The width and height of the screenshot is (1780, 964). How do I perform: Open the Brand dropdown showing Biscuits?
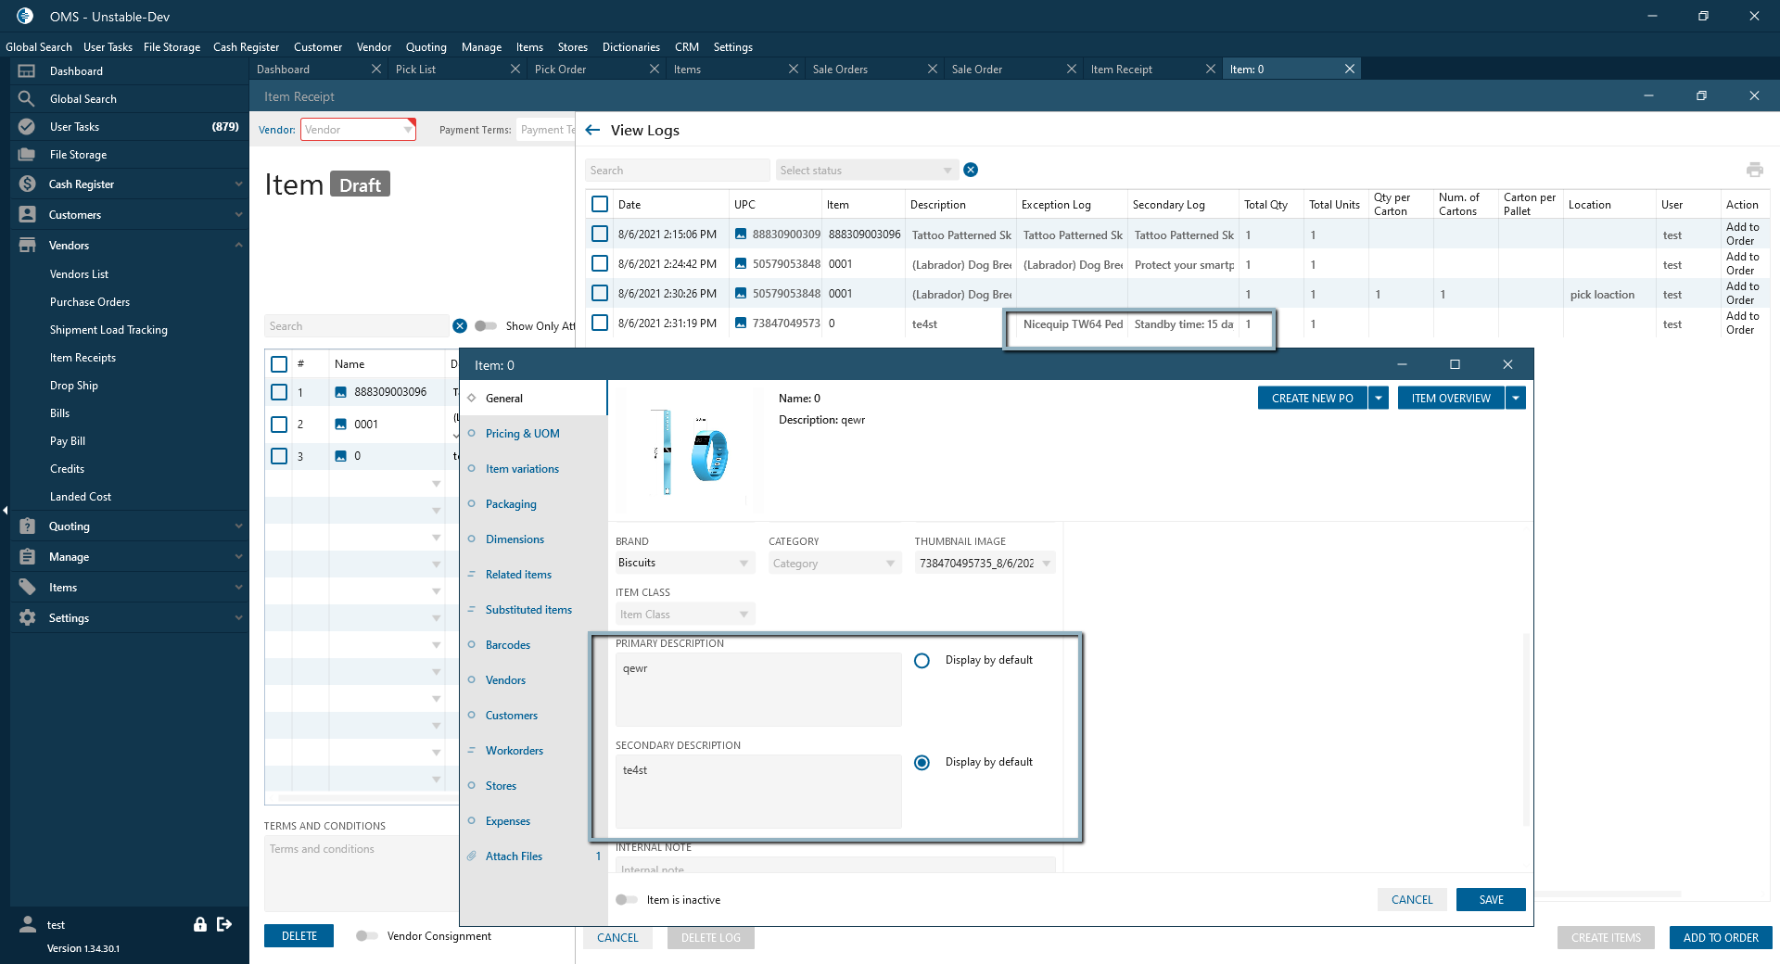click(743, 564)
